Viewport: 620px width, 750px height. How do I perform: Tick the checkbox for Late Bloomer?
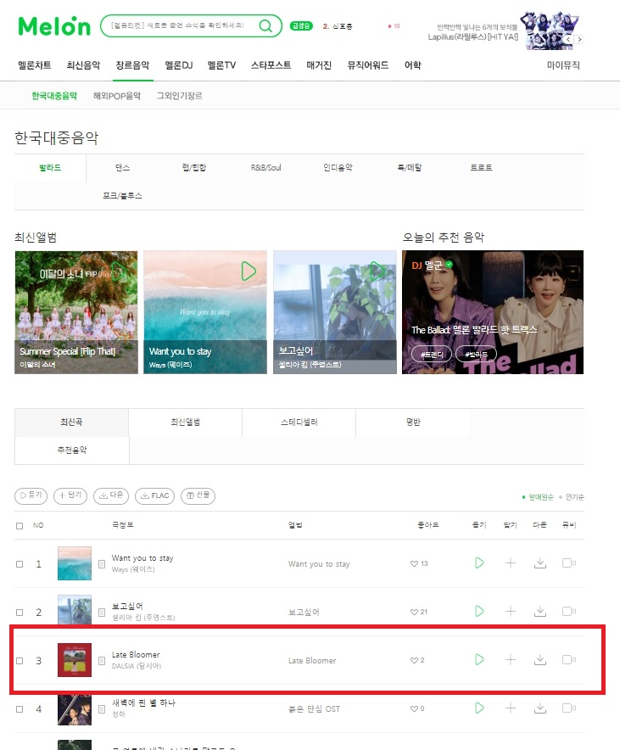[x=20, y=661]
